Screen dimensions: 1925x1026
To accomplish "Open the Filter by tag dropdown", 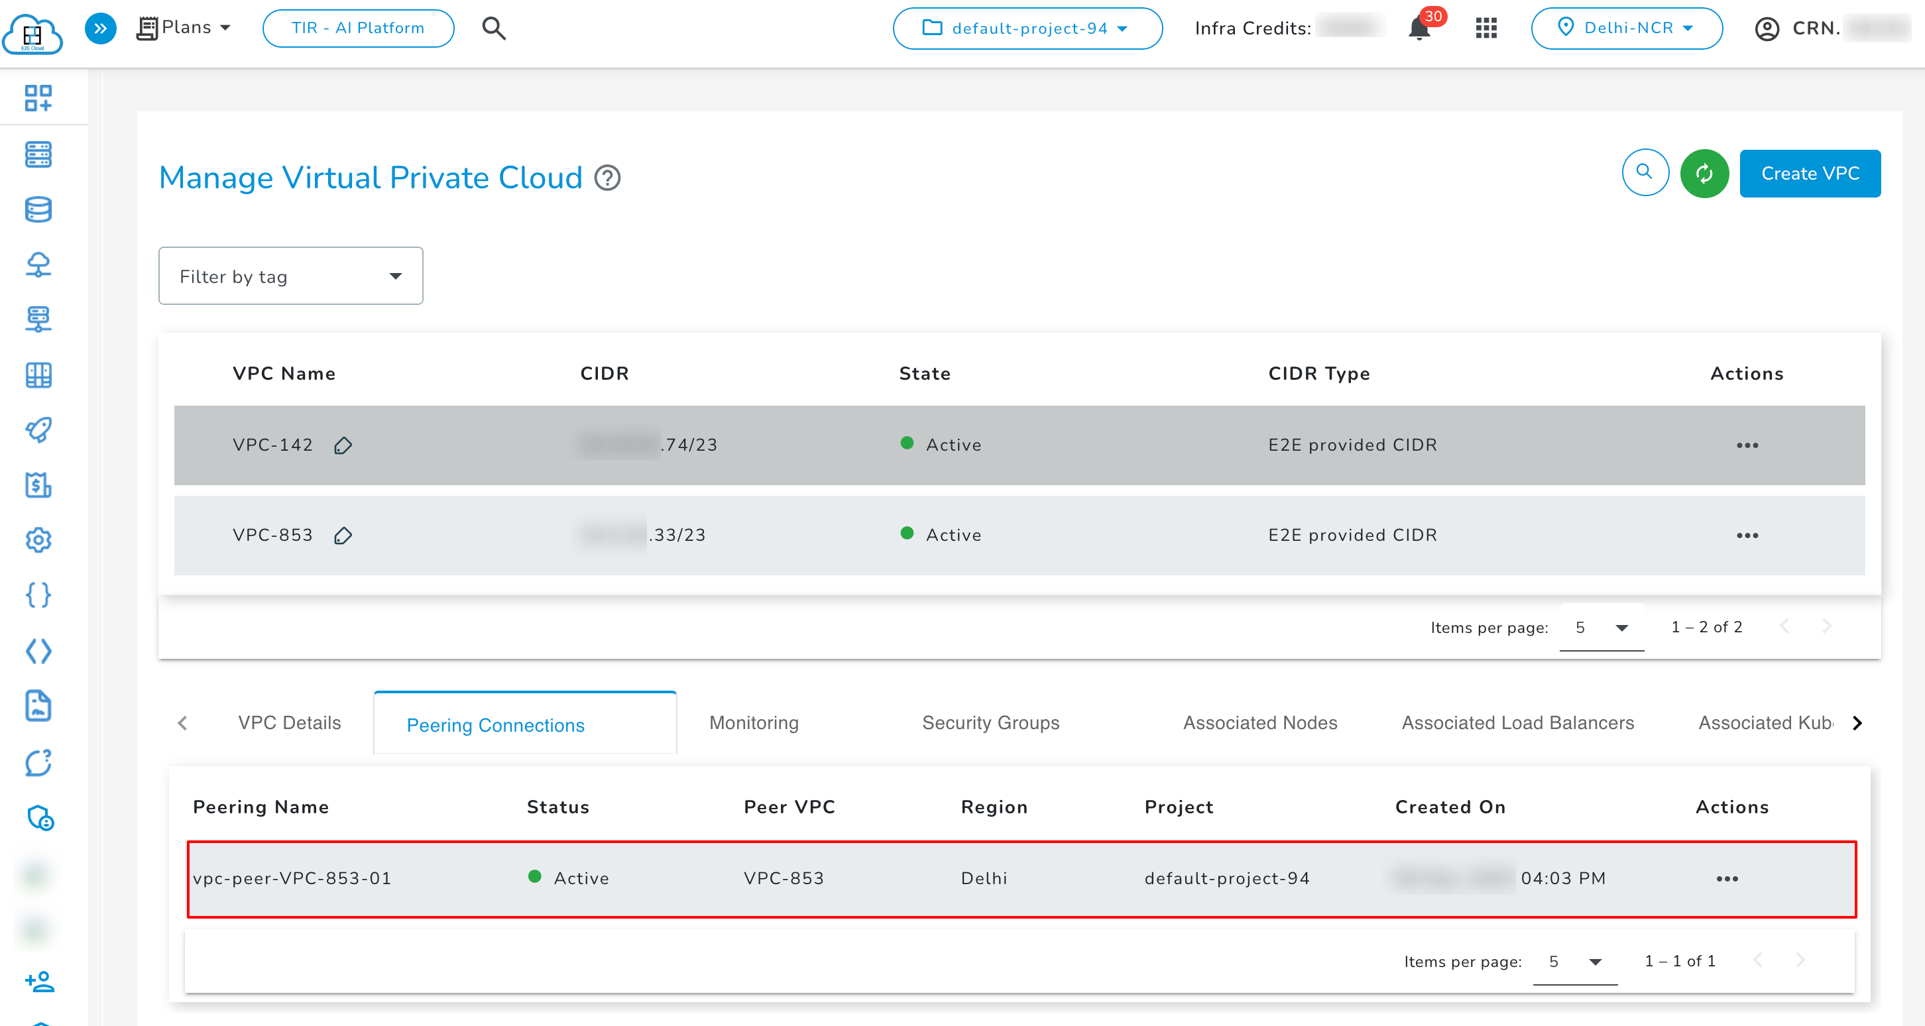I will click(291, 276).
